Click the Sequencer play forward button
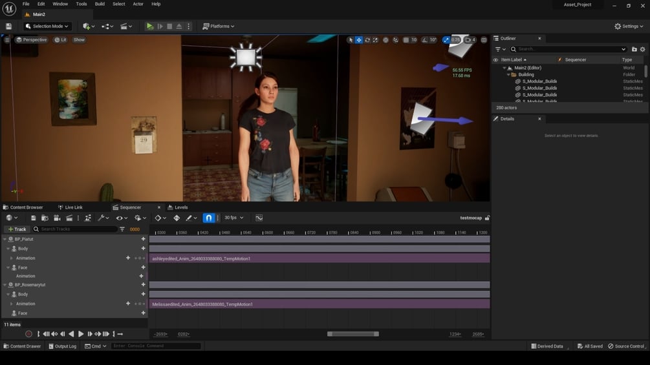The height and width of the screenshot is (365, 650). point(81,334)
